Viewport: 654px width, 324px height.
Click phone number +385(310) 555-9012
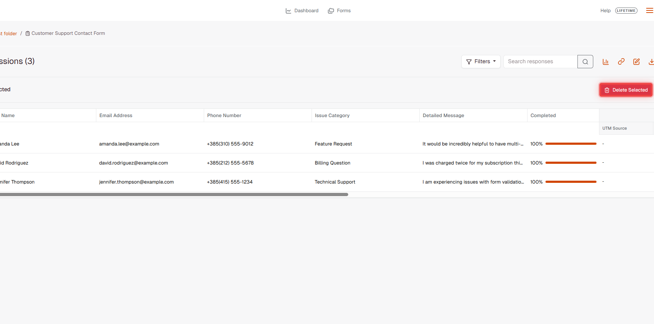click(230, 144)
